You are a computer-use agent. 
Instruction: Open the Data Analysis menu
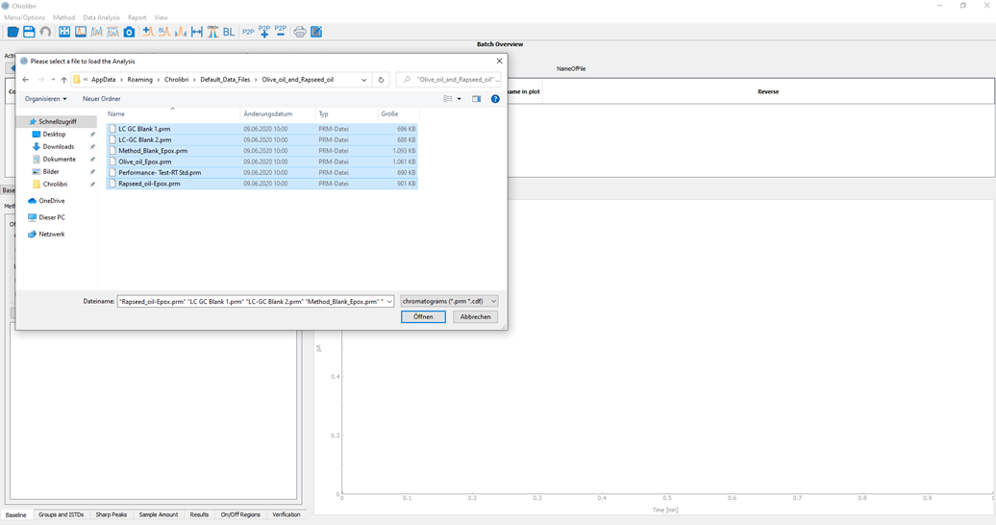click(x=101, y=18)
